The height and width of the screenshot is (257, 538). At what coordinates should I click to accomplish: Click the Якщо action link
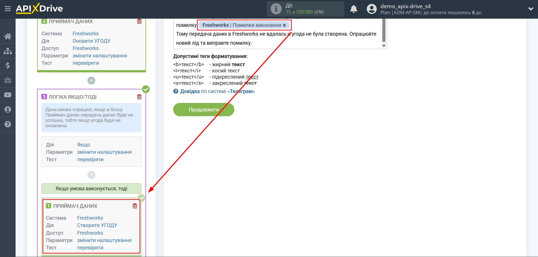[x=84, y=145]
